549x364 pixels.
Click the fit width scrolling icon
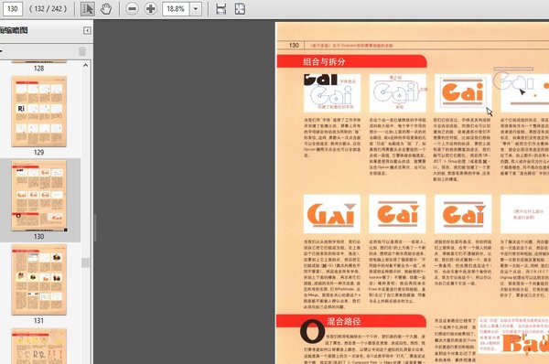point(221,9)
